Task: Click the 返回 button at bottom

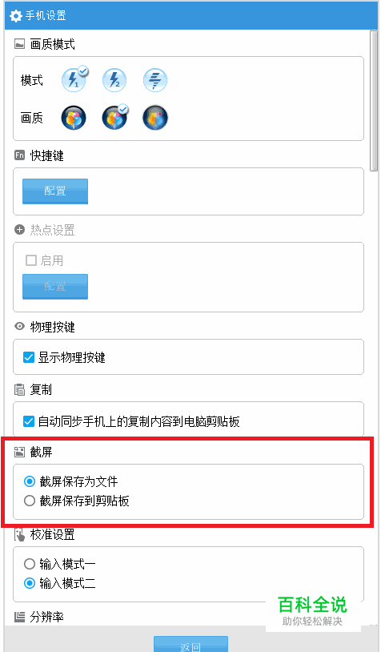Action: point(190,644)
